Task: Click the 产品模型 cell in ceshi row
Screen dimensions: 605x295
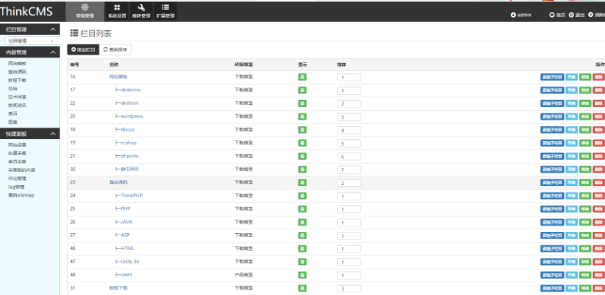Action: point(244,275)
